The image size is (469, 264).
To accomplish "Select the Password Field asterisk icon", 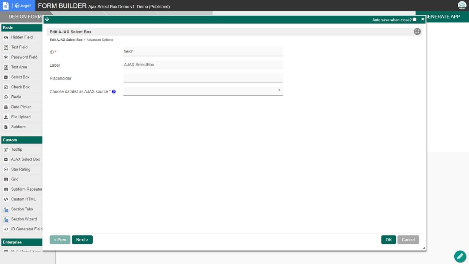I will coord(6,57).
